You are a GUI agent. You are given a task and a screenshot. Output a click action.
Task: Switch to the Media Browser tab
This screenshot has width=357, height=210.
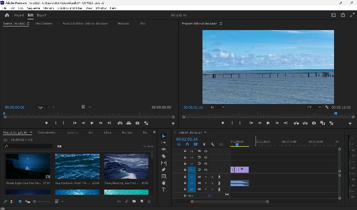click(46, 133)
